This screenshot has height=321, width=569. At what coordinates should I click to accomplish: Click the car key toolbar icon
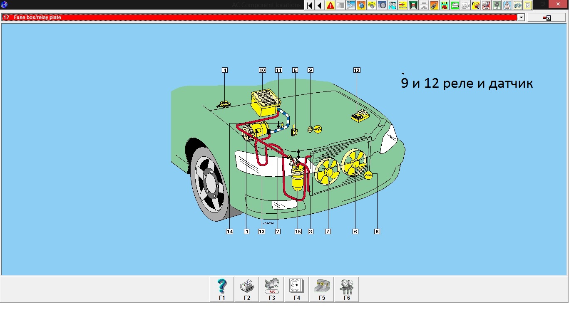coord(434,5)
